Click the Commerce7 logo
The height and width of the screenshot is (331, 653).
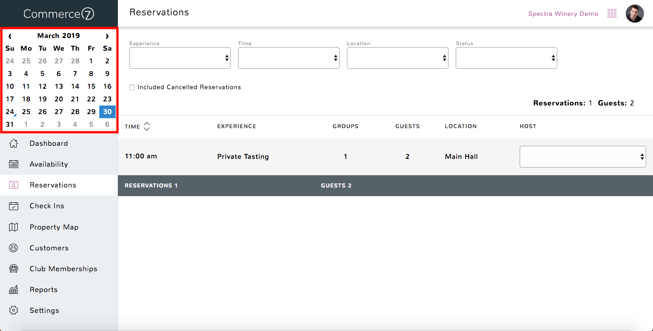pyautogui.click(x=59, y=14)
